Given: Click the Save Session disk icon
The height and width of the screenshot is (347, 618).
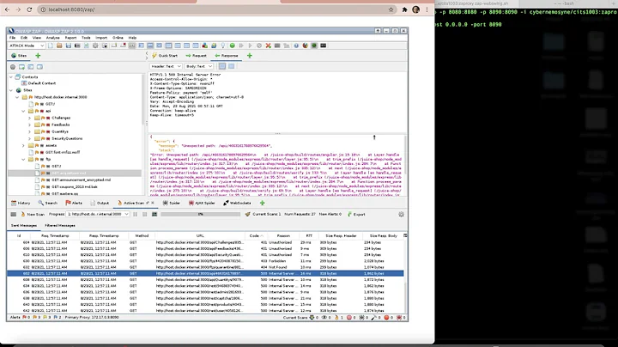Looking at the screenshot, I should [x=68, y=46].
